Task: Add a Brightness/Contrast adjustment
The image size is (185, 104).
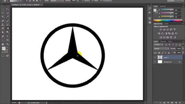Action: (161, 29)
